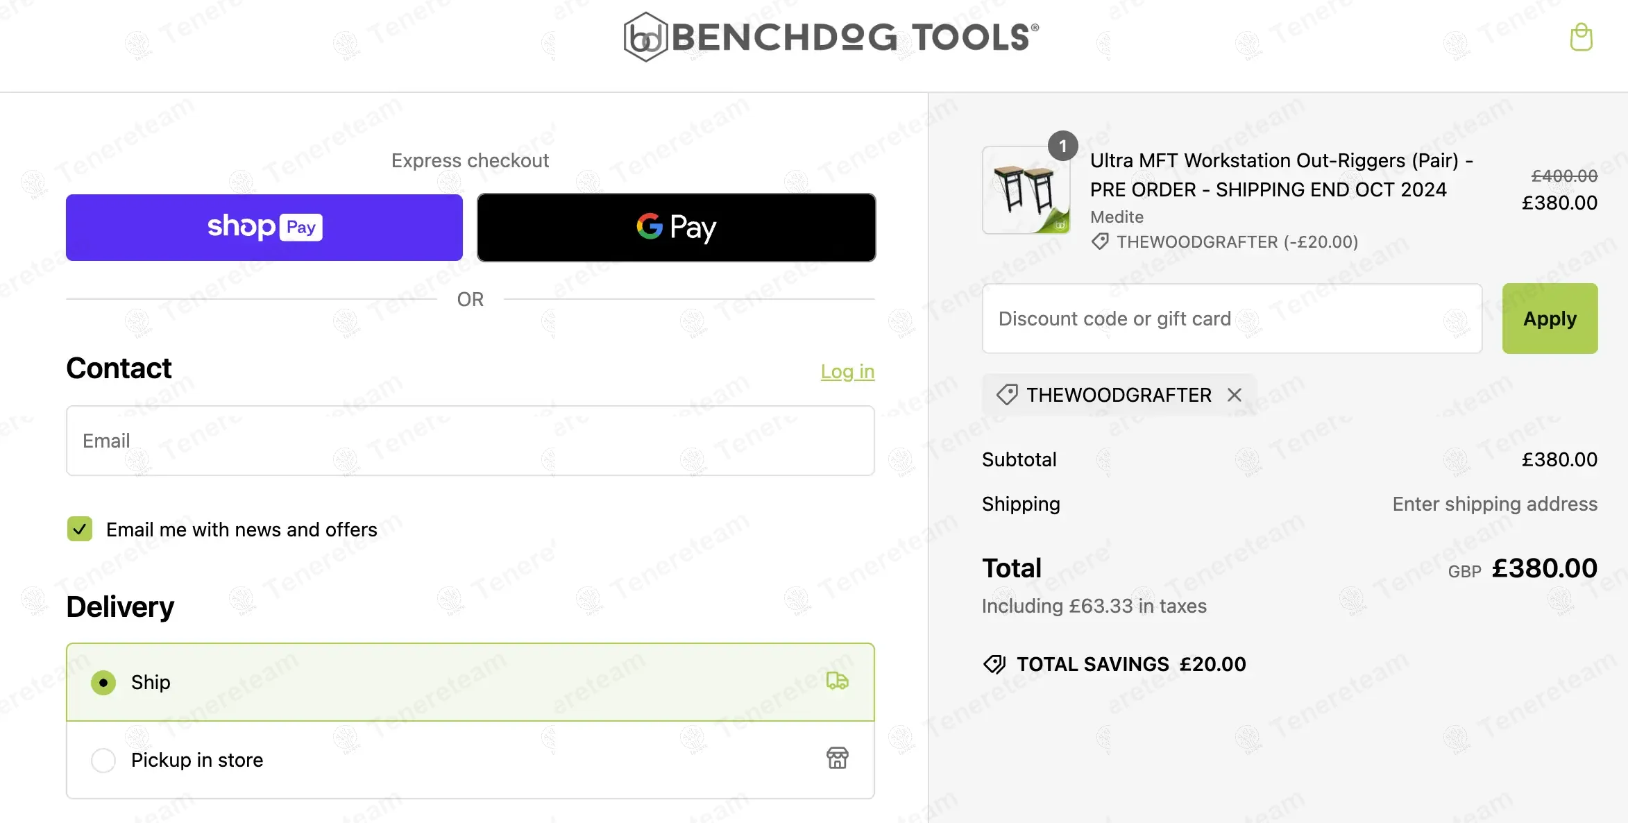Click the tag icon under Medite variant
This screenshot has width=1628, height=823.
pos(1100,242)
